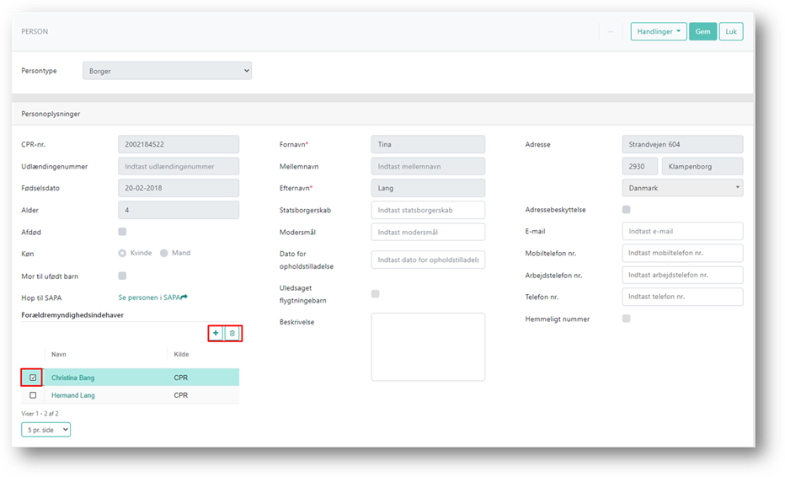The width and height of the screenshot is (785, 477).
Task: Click the E-mail input field
Action: pos(682,232)
